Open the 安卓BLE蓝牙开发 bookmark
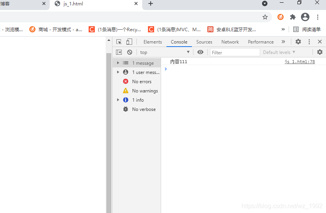The height and width of the screenshot is (213, 326). (232, 30)
